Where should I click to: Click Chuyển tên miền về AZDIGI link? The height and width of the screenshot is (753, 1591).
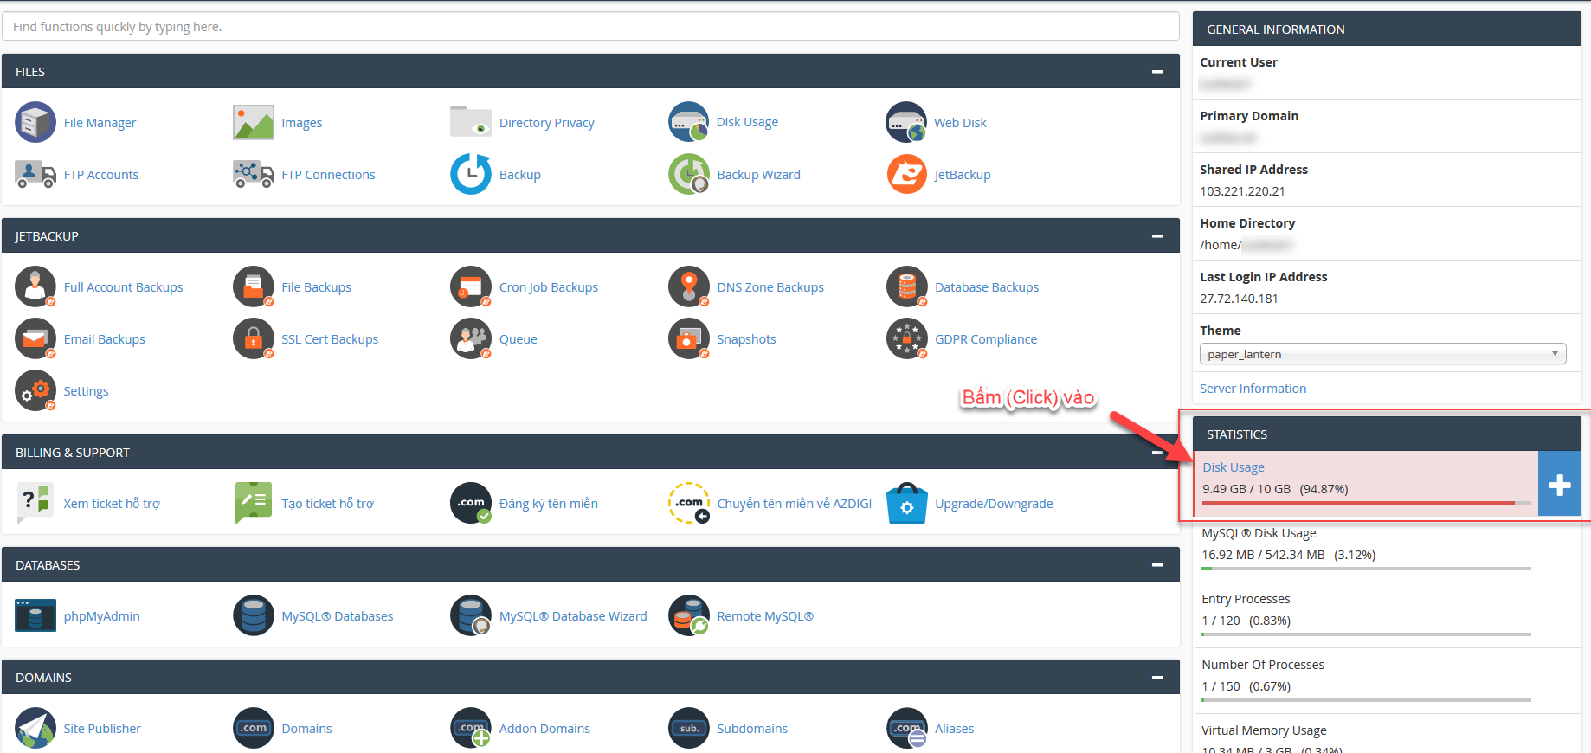pos(794,504)
